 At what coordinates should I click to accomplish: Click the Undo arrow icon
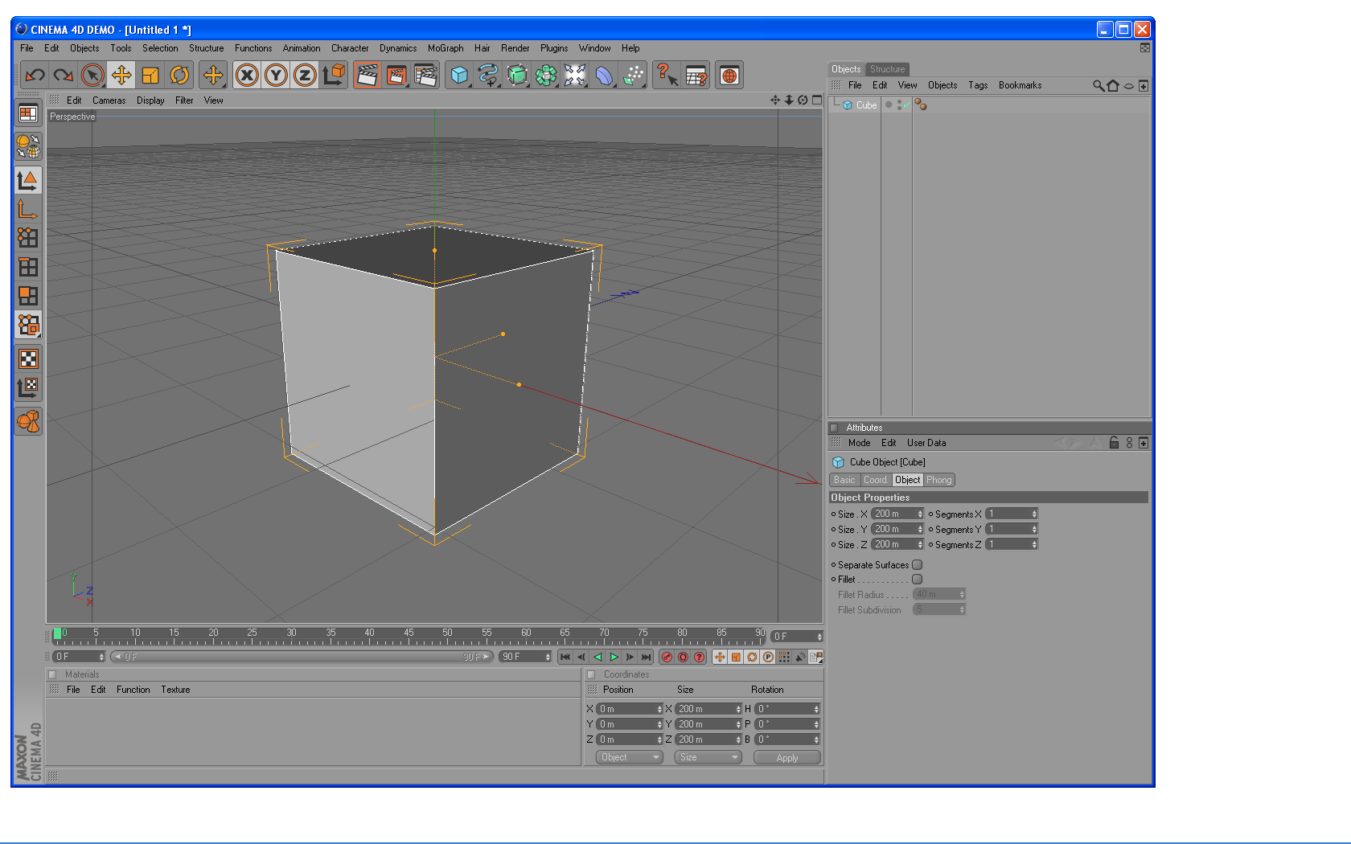pos(35,76)
